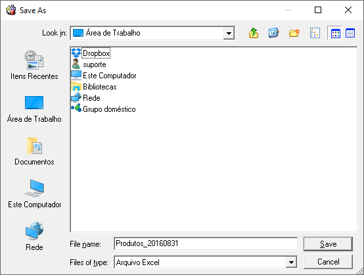Expand the Files of type dropdown arrow

click(x=291, y=262)
